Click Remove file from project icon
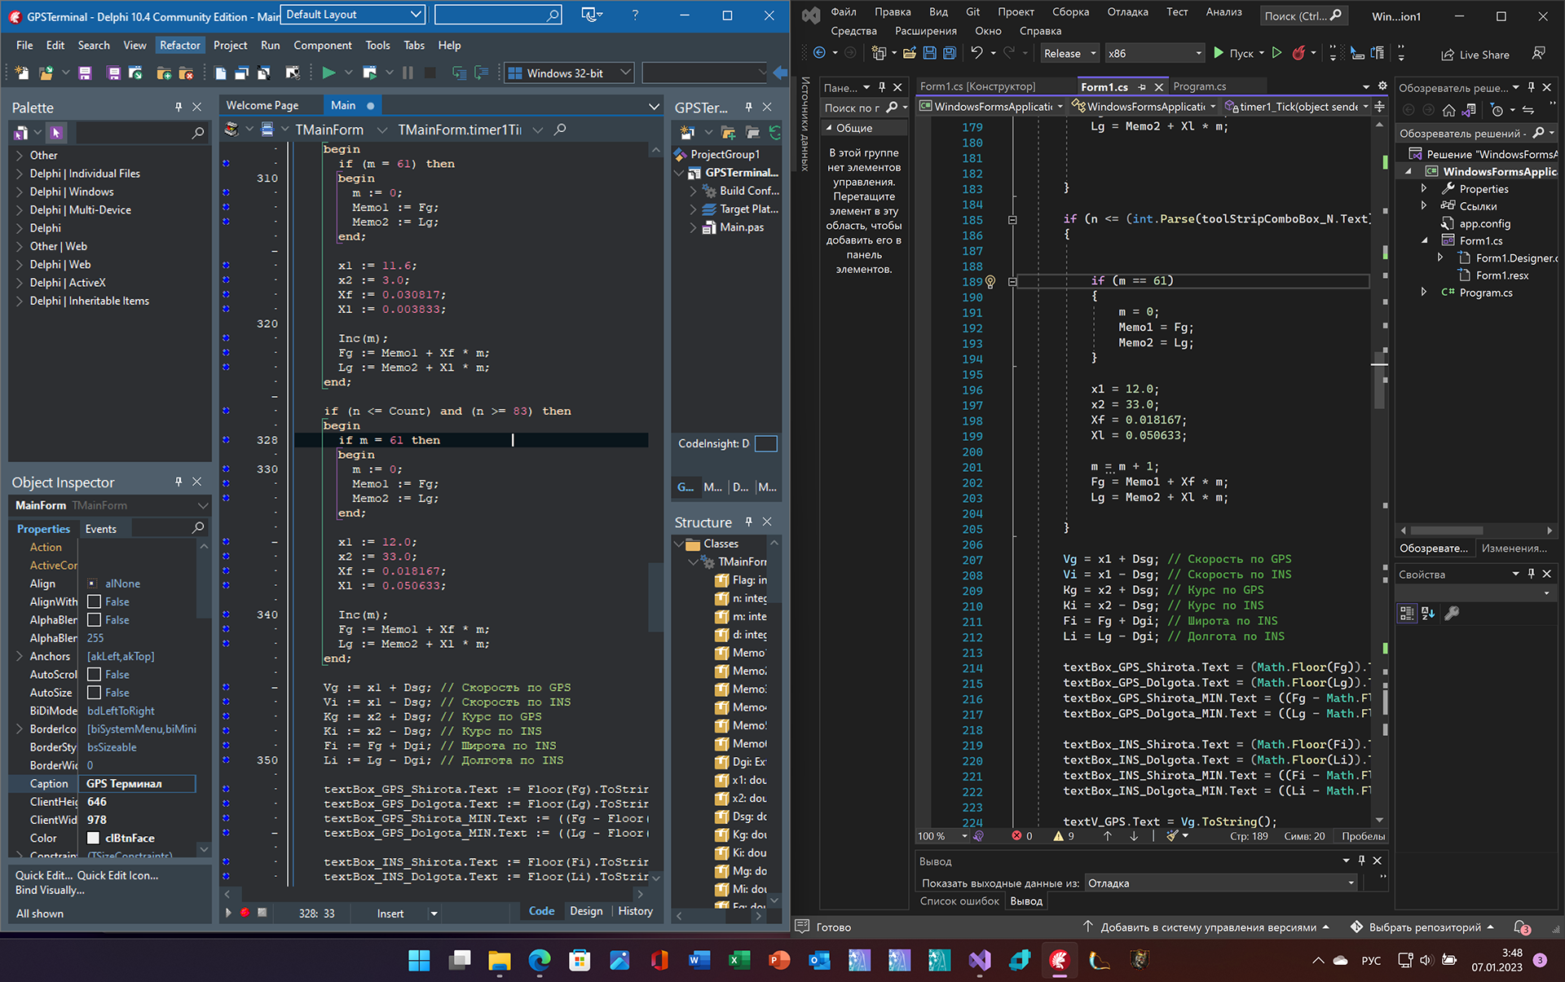The height and width of the screenshot is (982, 1565). (186, 73)
